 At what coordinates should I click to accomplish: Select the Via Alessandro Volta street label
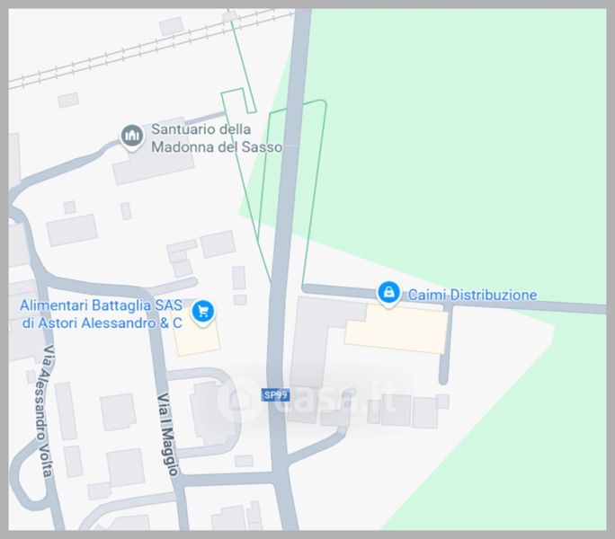click(x=43, y=411)
